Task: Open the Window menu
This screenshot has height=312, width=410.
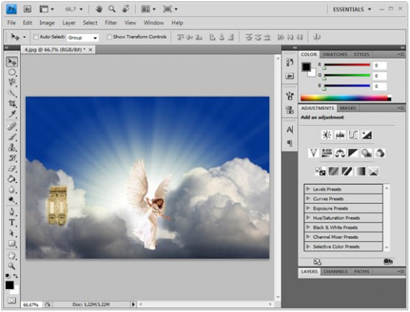Action: point(154,23)
